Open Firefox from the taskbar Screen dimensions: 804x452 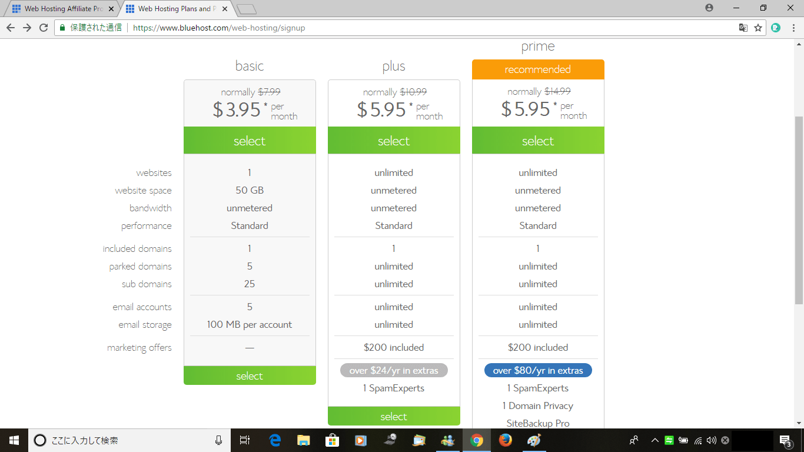pos(505,440)
